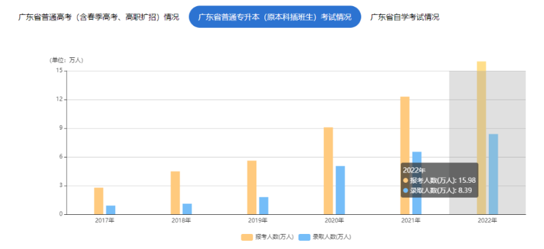Toggle 录取人数(万人) legend series
Image resolution: width=544 pixels, height=249 pixels.
click(324, 237)
